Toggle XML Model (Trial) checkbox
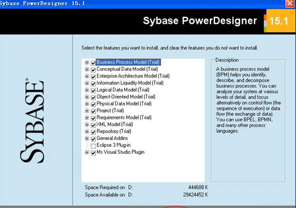296x208 pixels. coord(93,125)
